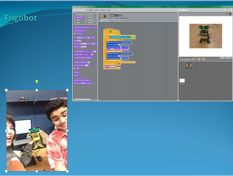Click the 'répéter indéfiniment' block in script

pyautogui.click(x=112, y=34)
